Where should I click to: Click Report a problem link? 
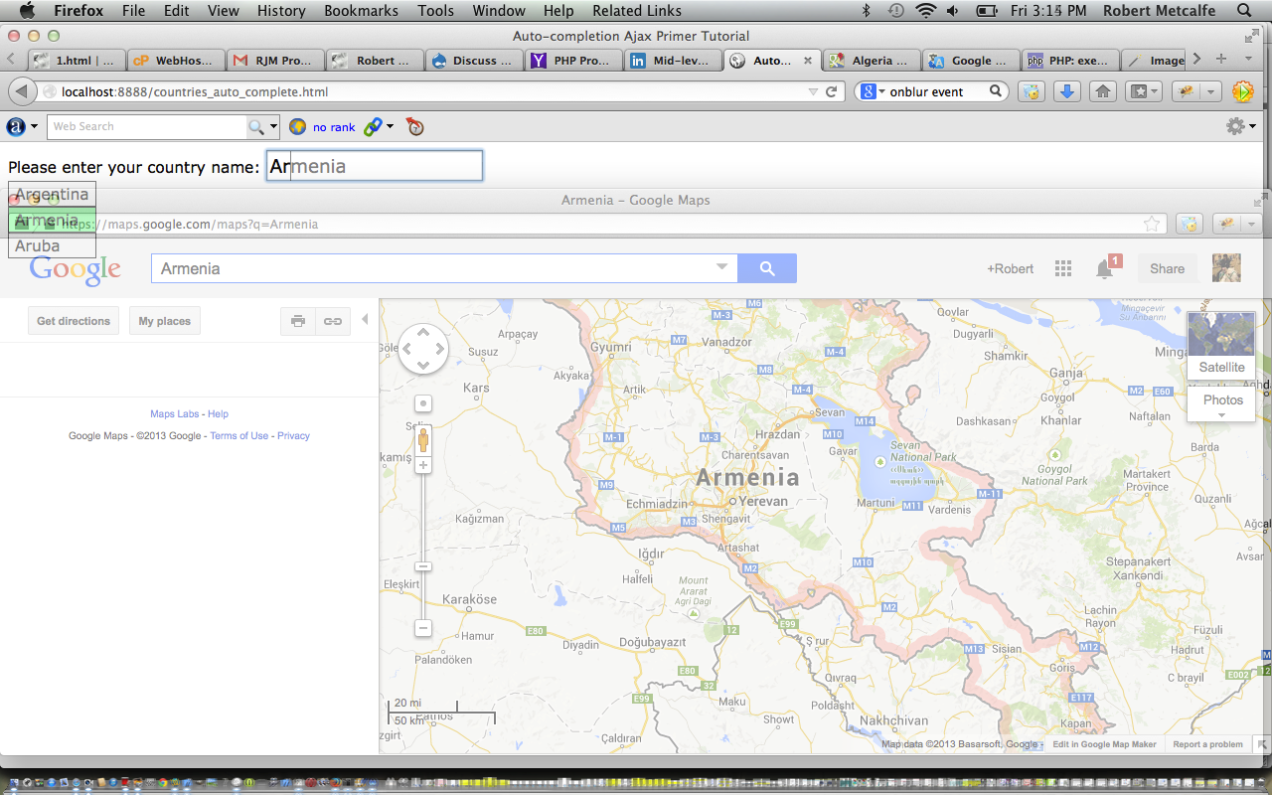tap(1207, 744)
